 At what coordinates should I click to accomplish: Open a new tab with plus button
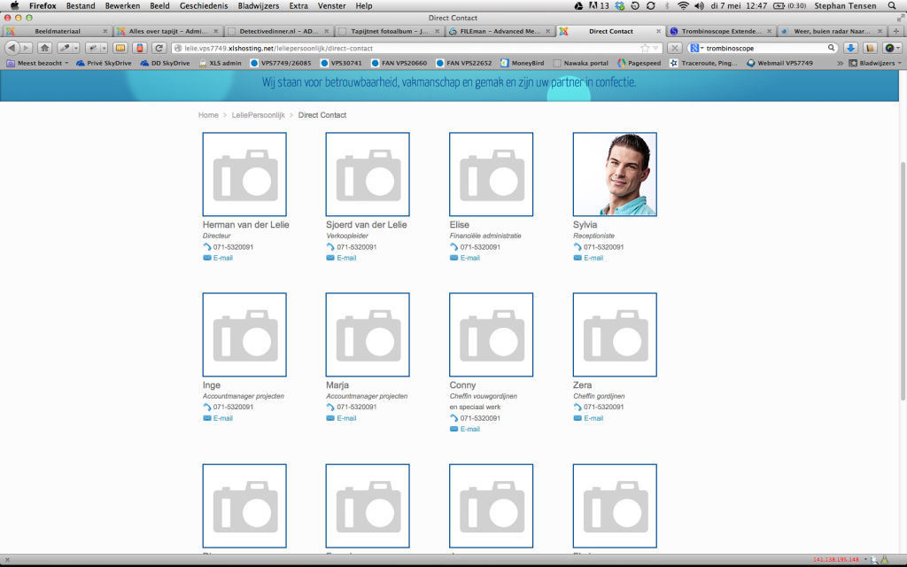pos(895,31)
